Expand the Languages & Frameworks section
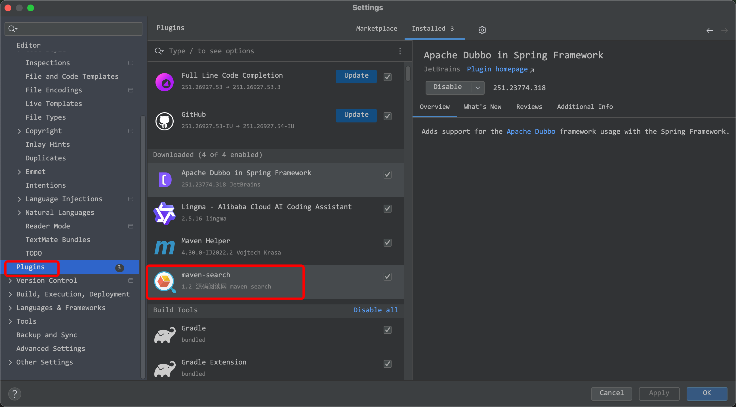The height and width of the screenshot is (407, 736). tap(10, 308)
